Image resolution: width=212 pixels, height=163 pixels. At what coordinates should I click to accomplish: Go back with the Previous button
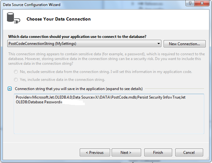(x=95, y=153)
